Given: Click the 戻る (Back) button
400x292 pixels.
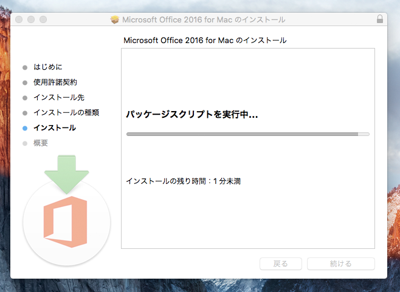Looking at the screenshot, I should tap(281, 263).
